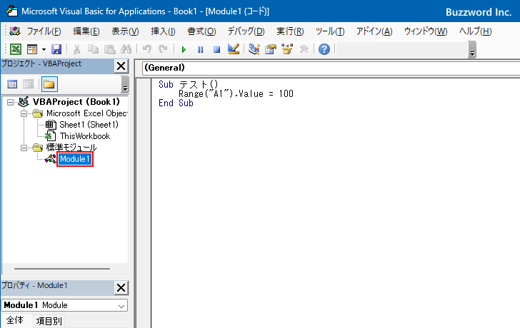The image size is (520, 328).
Task: Collapse the 標準モジュール folder node
Action: point(24,148)
